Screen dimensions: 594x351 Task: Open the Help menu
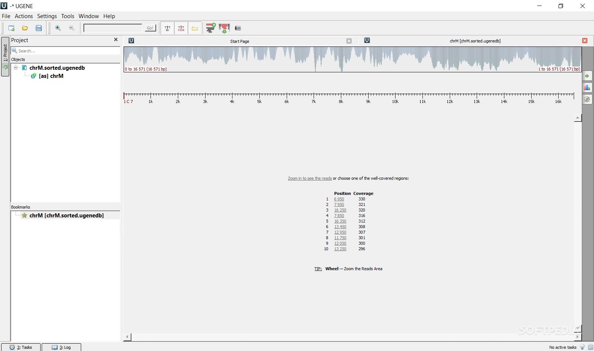[x=109, y=16]
